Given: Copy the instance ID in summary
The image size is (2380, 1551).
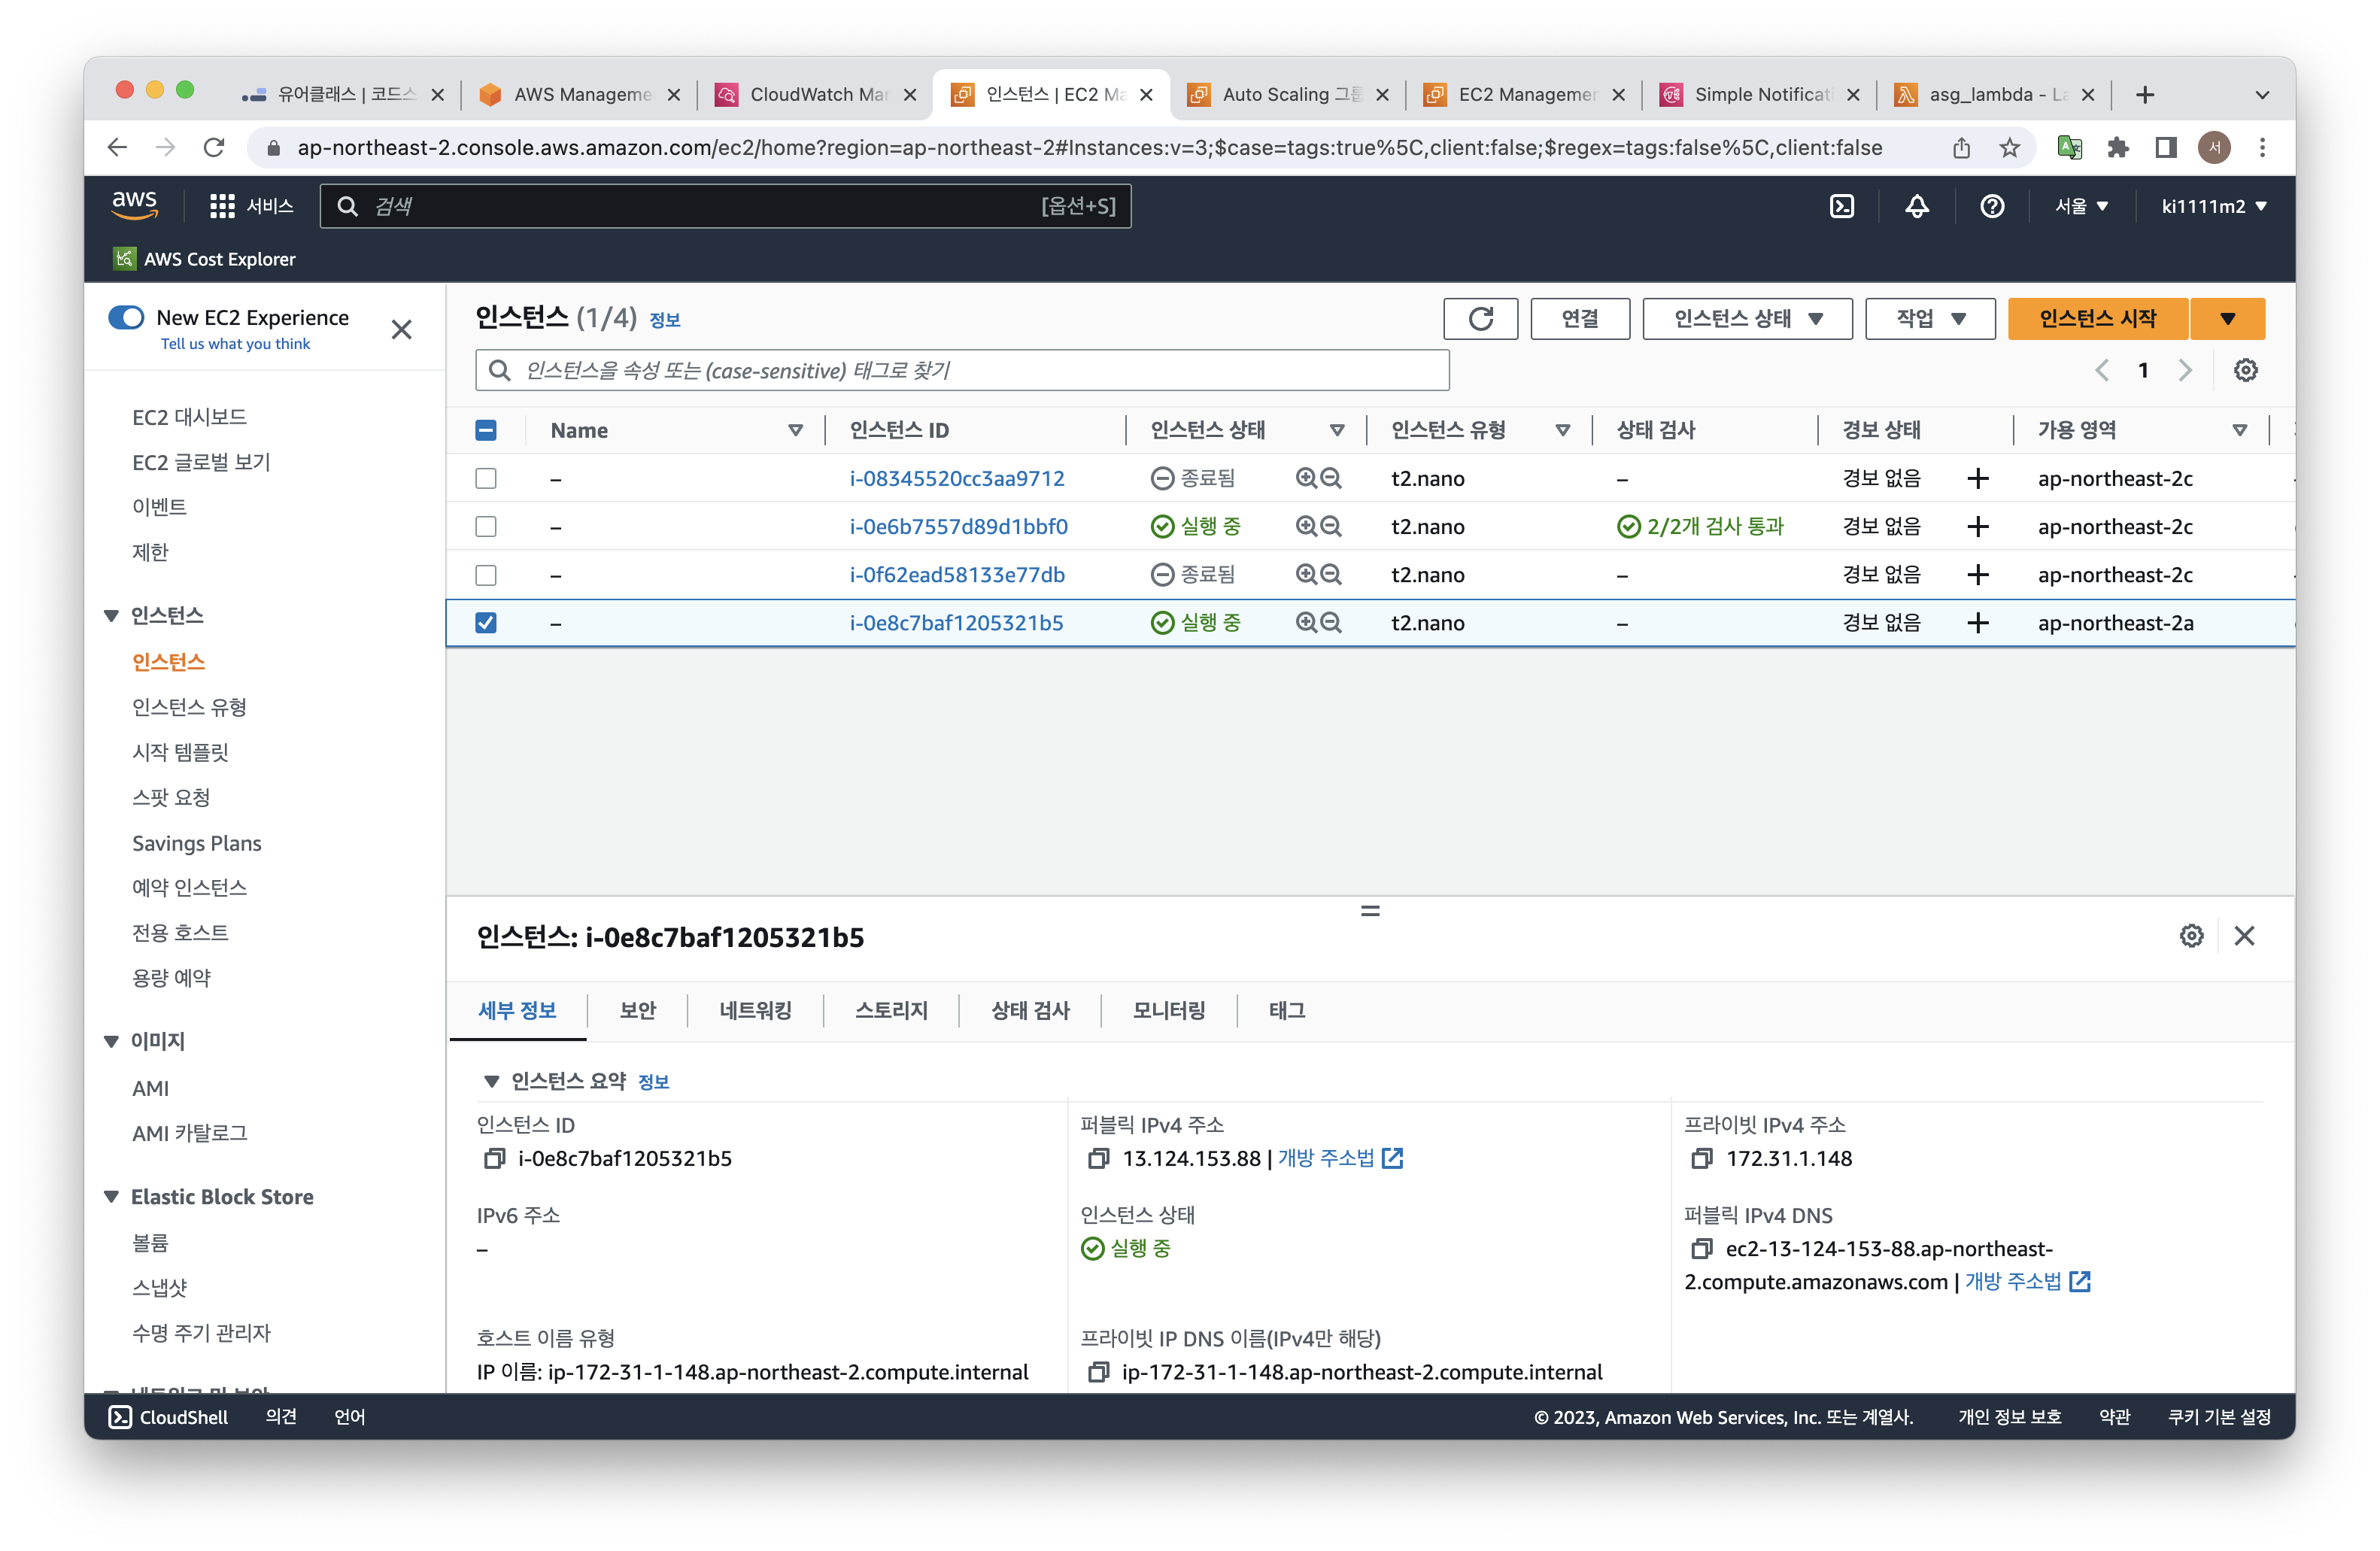Looking at the screenshot, I should (494, 1159).
